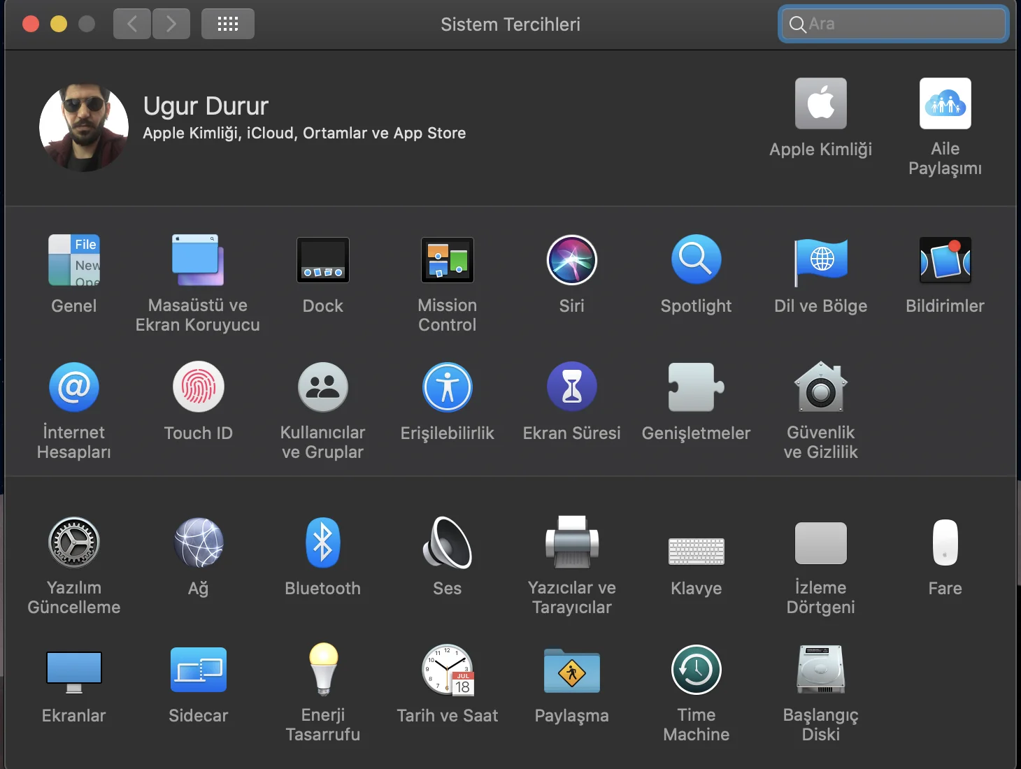Click the Ugur Durur profile photo
This screenshot has width=1021, height=769.
pos(84,127)
